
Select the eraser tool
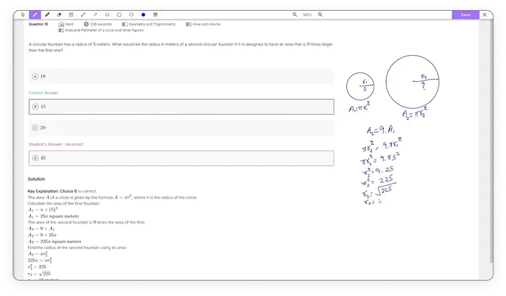pos(59,15)
